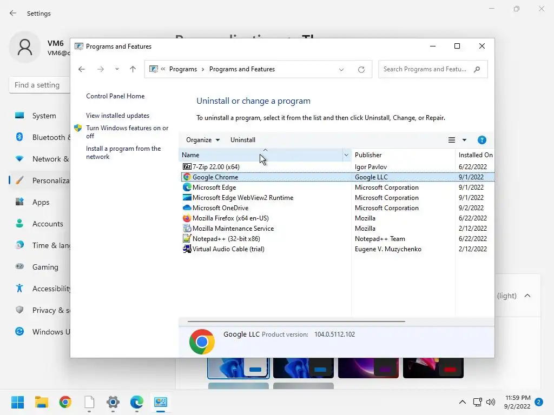Select the red accent theme thumbnail
Screen dimensions: 554x415
pyautogui.click(x=433, y=367)
